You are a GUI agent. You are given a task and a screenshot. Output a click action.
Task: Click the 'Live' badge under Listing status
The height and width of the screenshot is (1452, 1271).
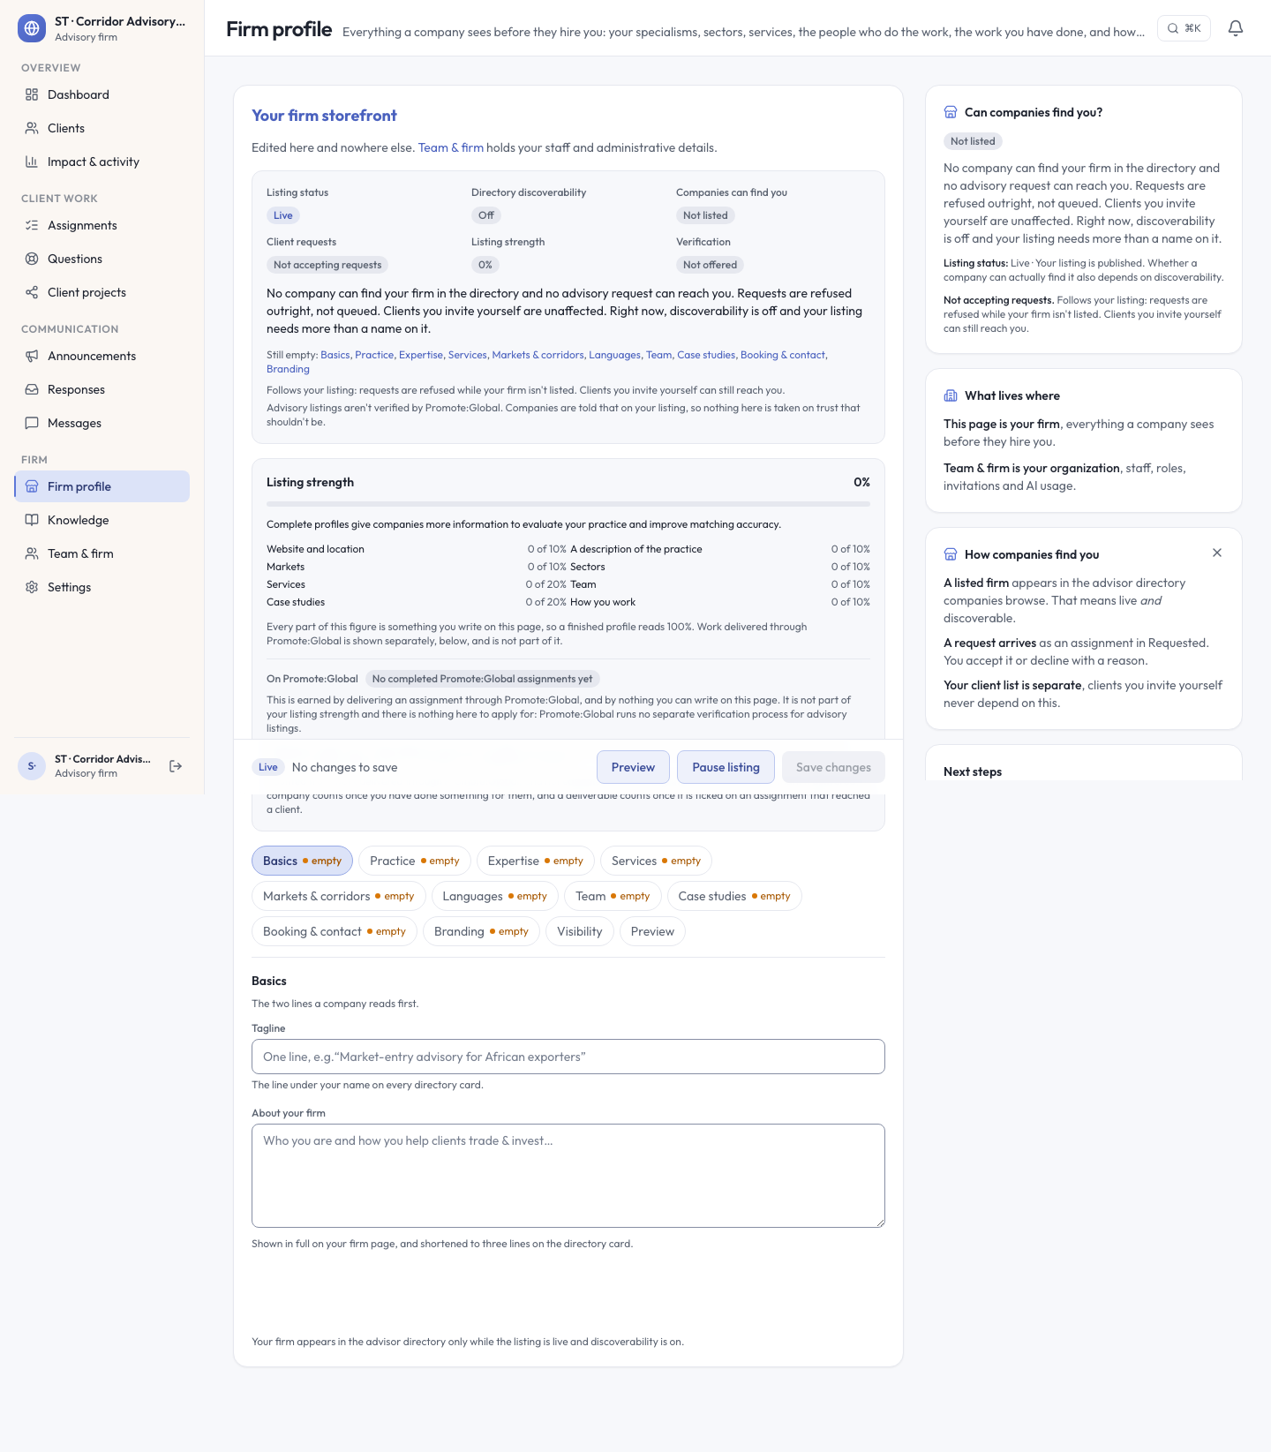click(x=283, y=215)
